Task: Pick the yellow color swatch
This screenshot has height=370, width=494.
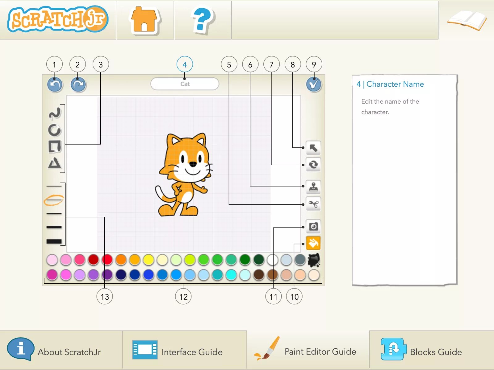Action: [x=149, y=260]
